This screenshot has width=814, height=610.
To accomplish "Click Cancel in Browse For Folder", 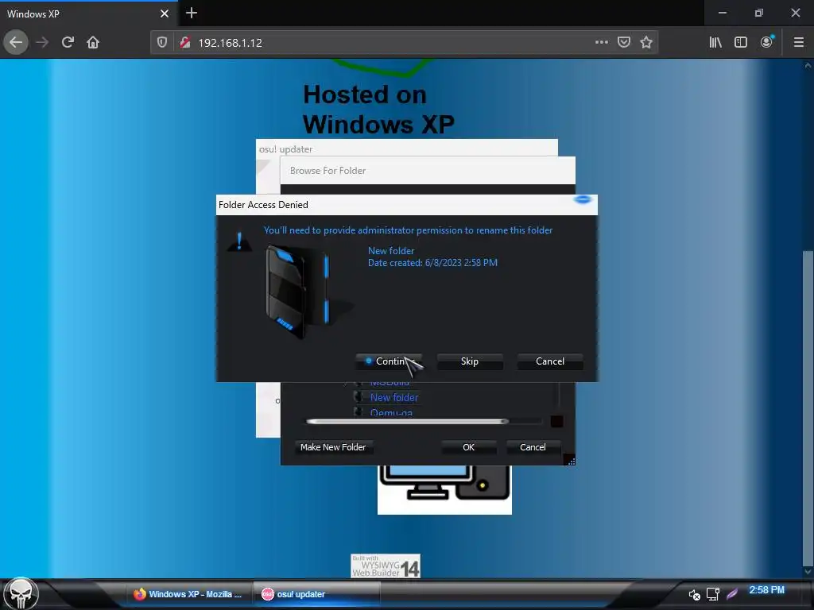I will tap(533, 447).
